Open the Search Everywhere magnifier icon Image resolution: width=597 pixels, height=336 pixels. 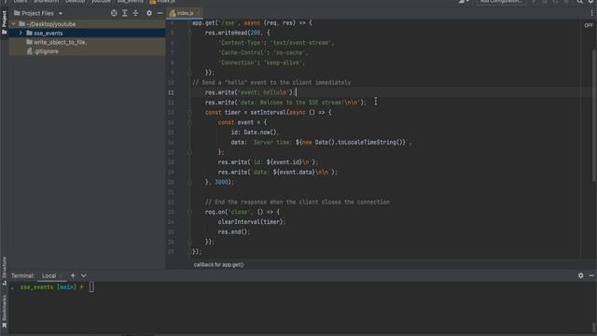579,2
